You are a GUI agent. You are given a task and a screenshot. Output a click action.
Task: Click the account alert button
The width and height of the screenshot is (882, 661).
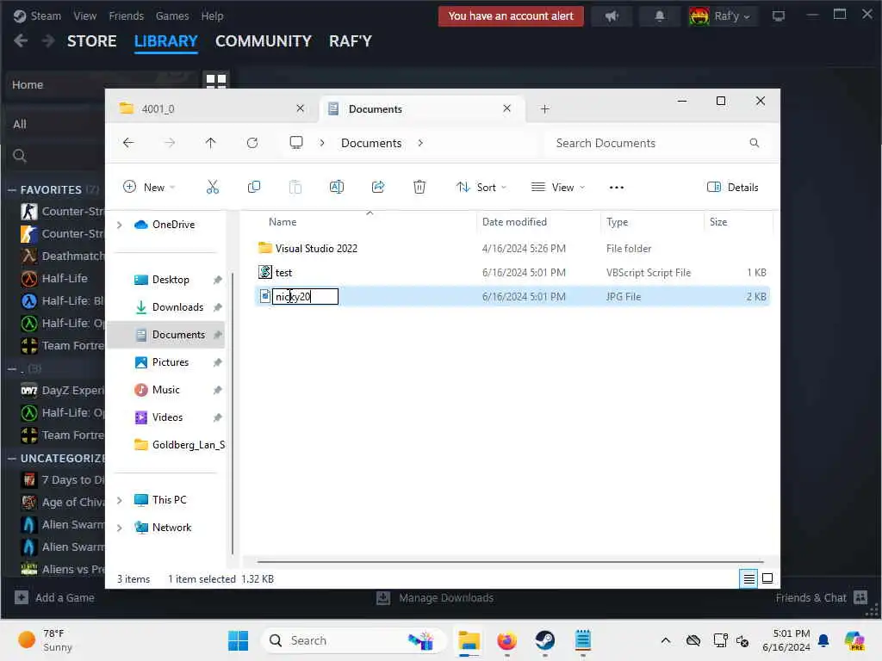(x=511, y=16)
